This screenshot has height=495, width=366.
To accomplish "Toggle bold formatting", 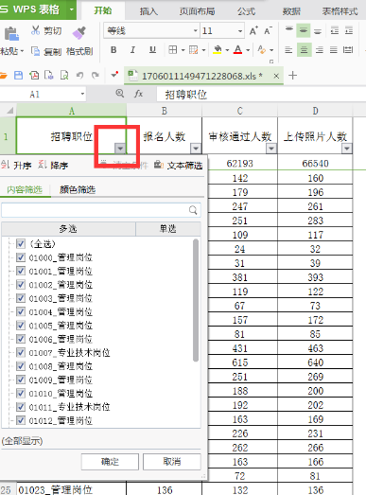I will click(113, 50).
